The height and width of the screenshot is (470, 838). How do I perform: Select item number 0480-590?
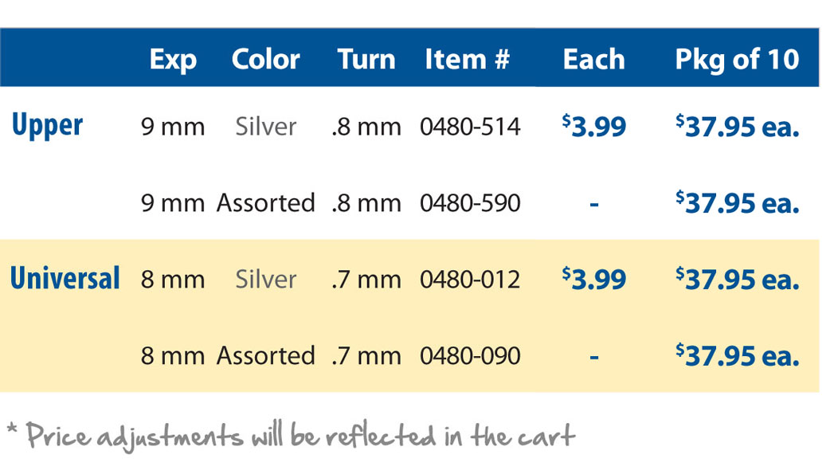point(470,203)
